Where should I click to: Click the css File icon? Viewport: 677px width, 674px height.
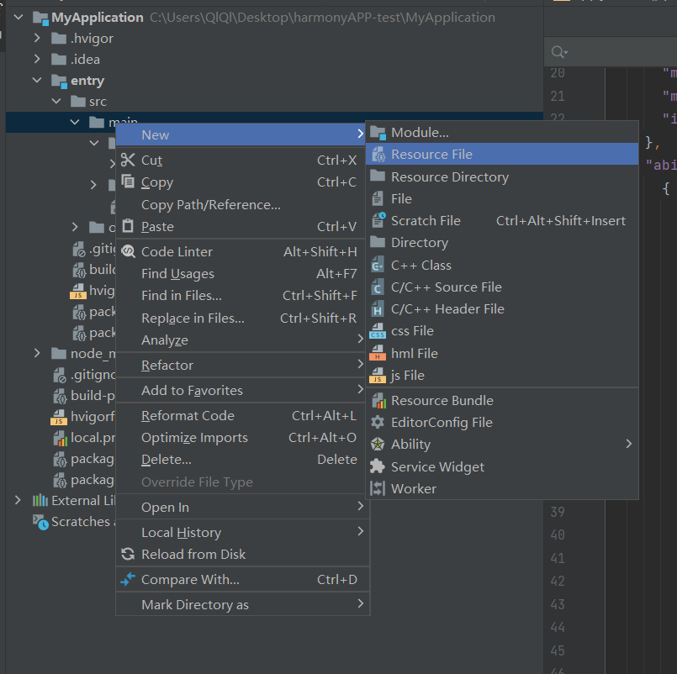click(378, 331)
